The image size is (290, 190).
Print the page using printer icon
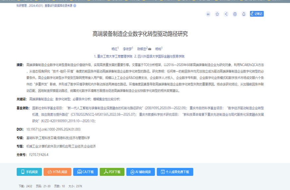click(x=235, y=14)
